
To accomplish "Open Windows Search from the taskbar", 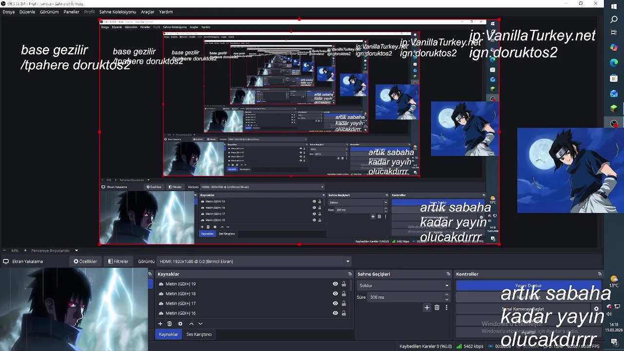I will [614, 19].
